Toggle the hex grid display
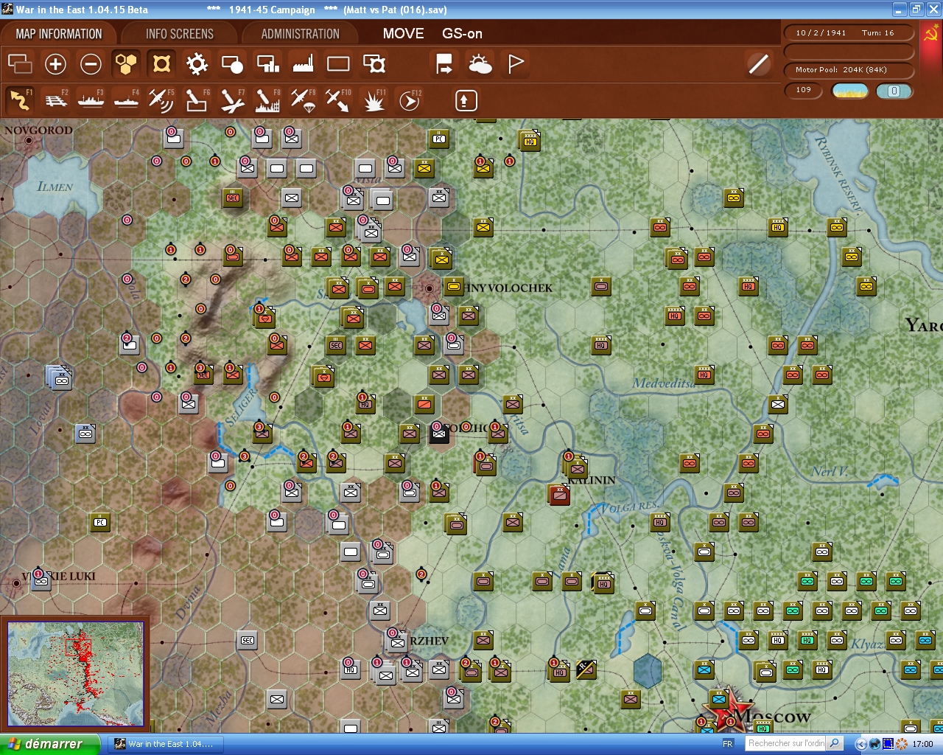The height and width of the screenshot is (755, 943). [126, 64]
